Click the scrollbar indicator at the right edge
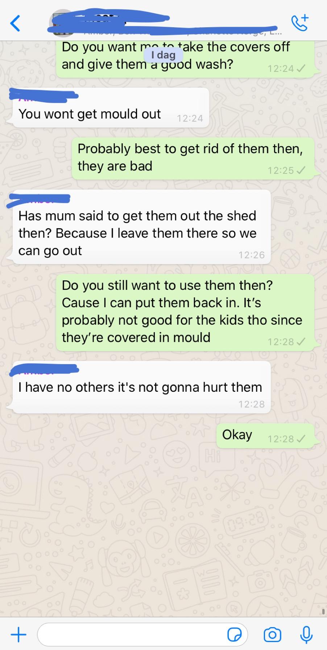327x650 pixels. (x=323, y=612)
